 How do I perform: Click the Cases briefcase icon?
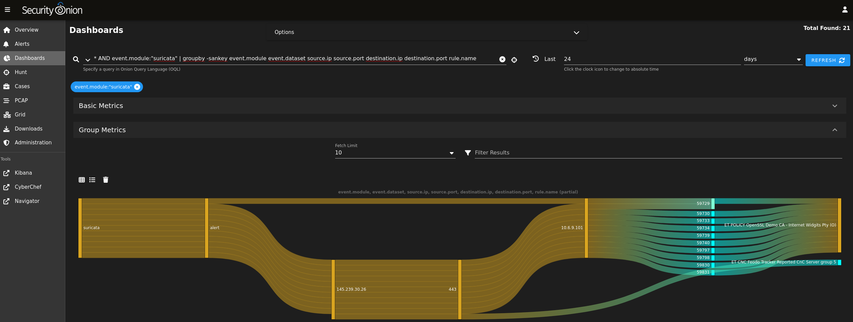(x=6, y=86)
